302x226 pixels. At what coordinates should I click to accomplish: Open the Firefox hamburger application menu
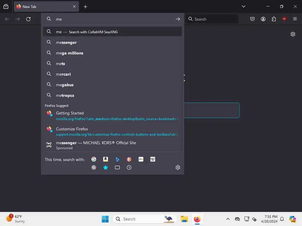click(295, 19)
